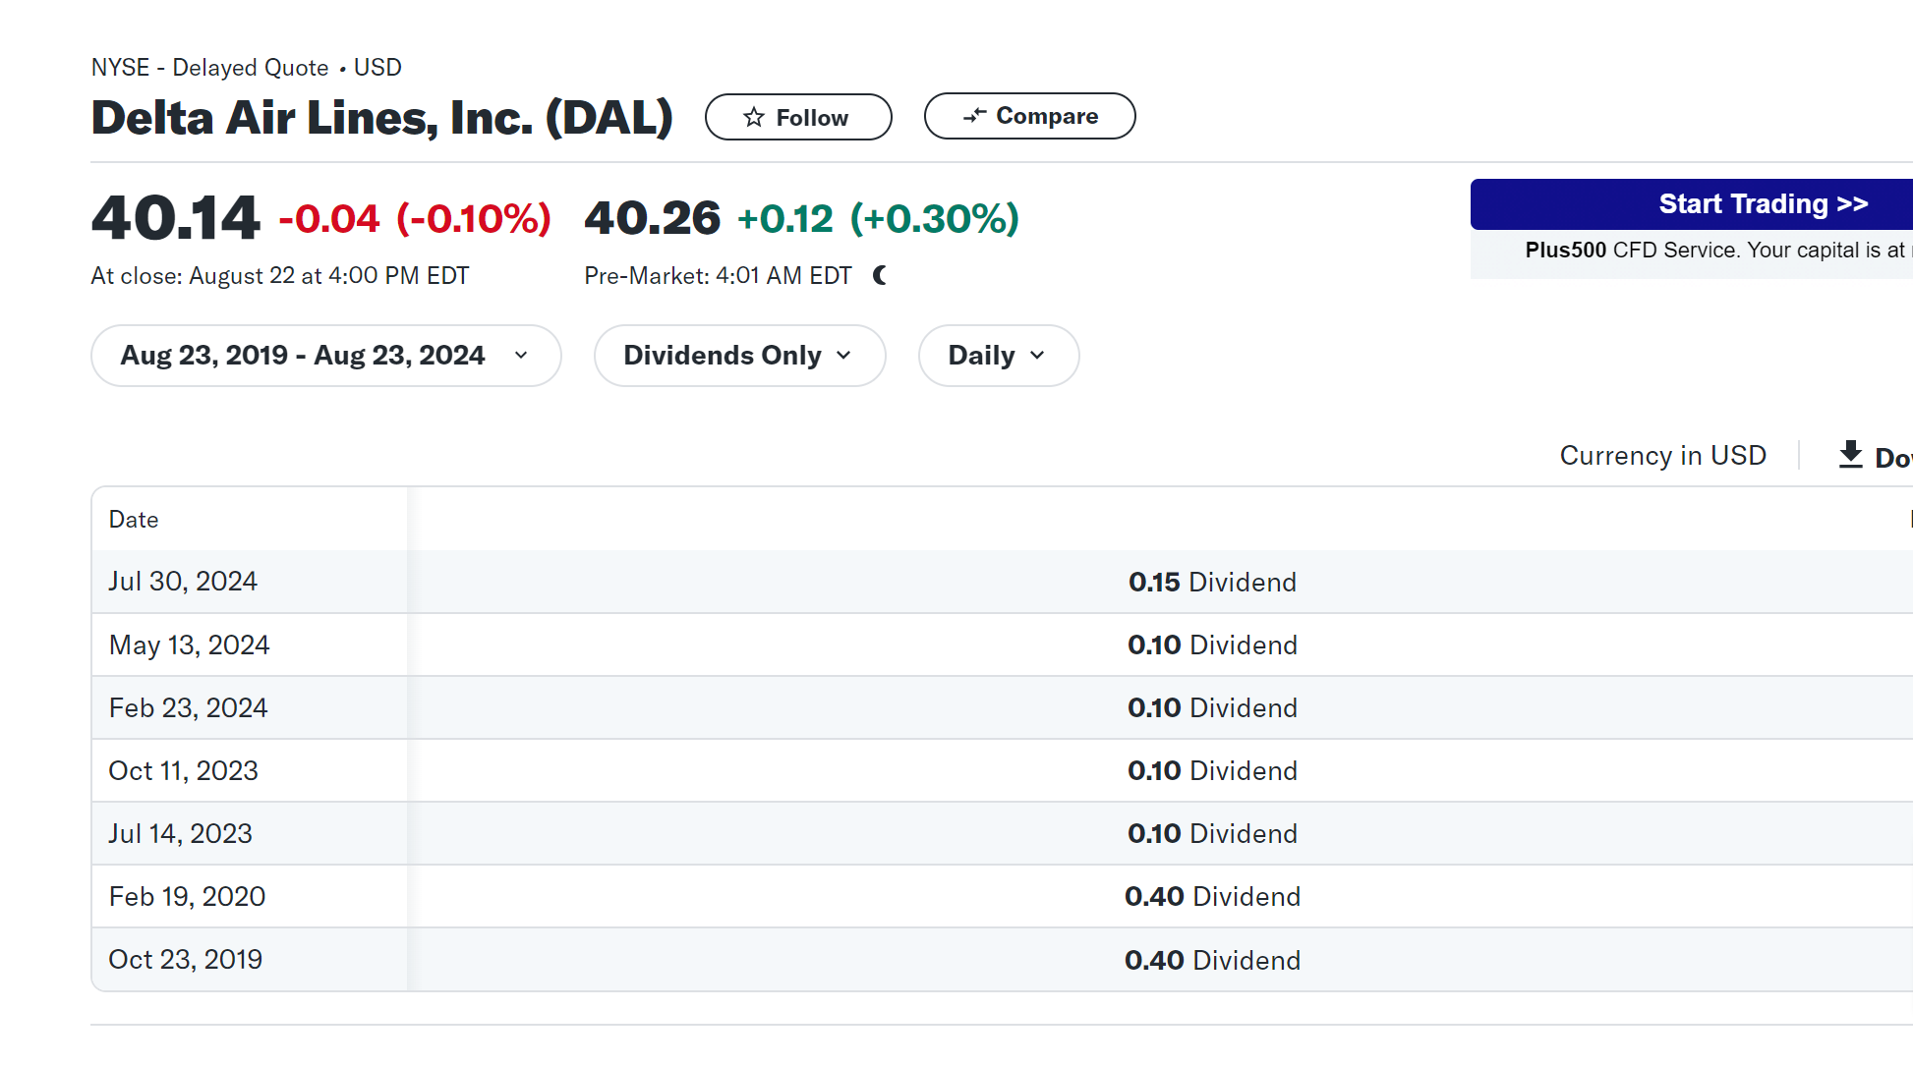Click the 0.10 Dividend for Oct 11, 2023
This screenshot has width=1913, height=1065.
tap(1212, 771)
